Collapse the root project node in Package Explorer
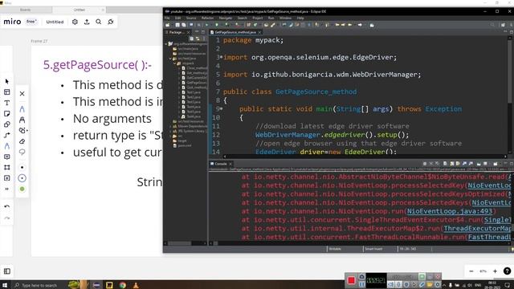The width and height of the screenshot is (514, 289). tap(166, 43)
